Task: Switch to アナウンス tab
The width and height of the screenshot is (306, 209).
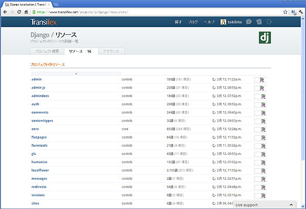Action: [x=111, y=51]
